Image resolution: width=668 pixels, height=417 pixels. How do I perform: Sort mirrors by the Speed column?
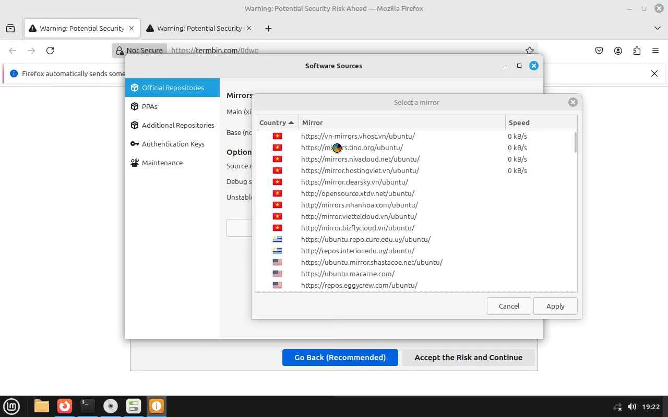click(x=541, y=122)
